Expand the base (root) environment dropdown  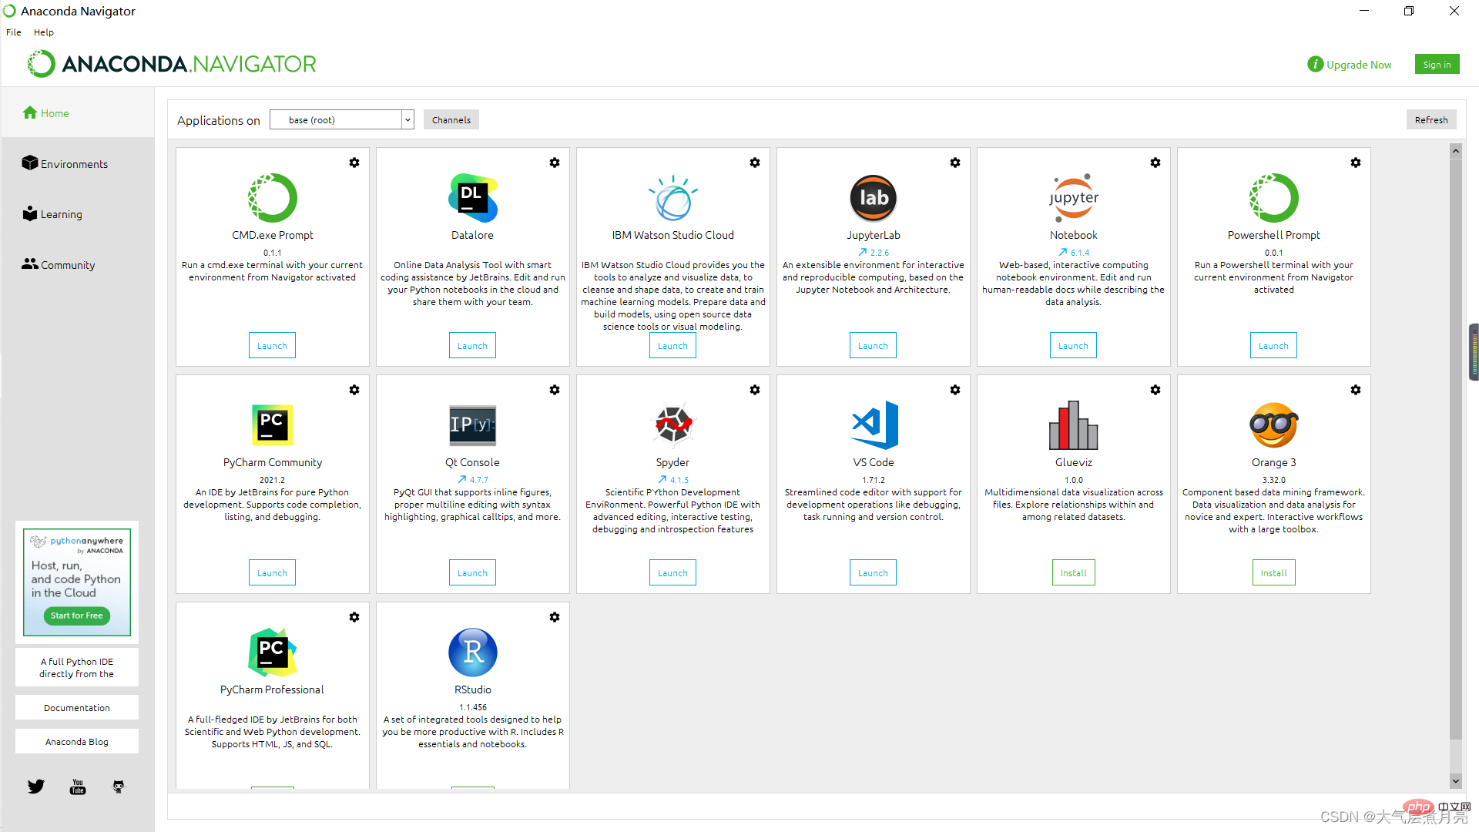pyautogui.click(x=407, y=119)
